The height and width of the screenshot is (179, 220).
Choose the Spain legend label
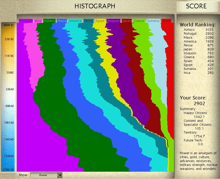coord(166,21)
